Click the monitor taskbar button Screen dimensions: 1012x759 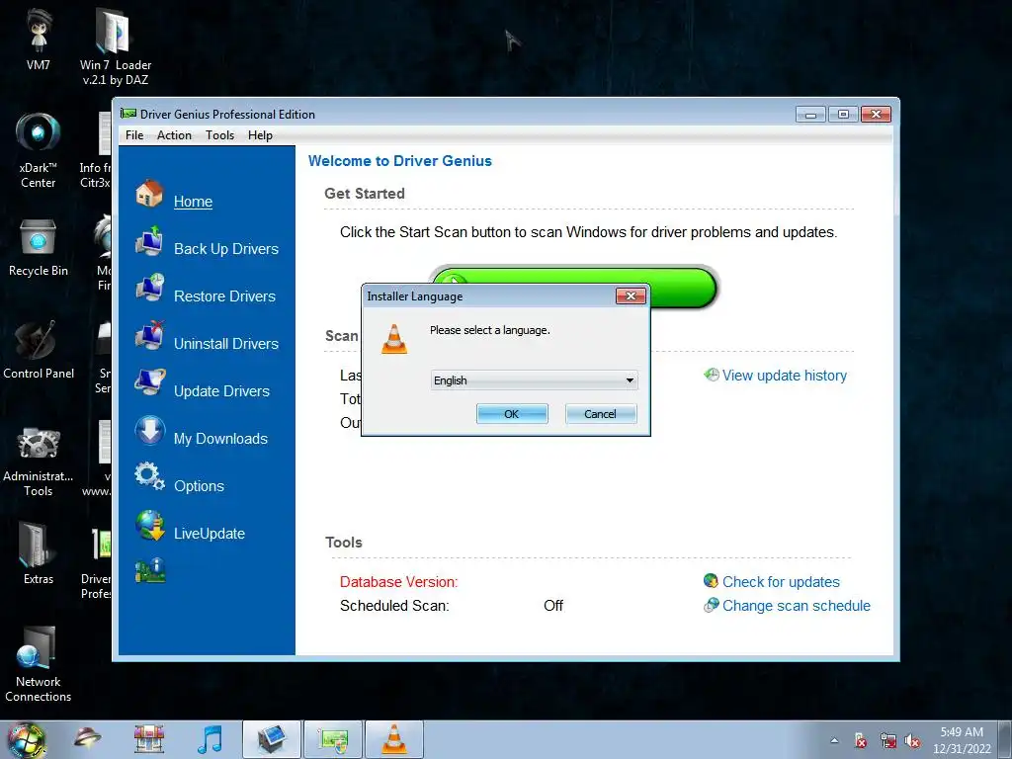(272, 739)
